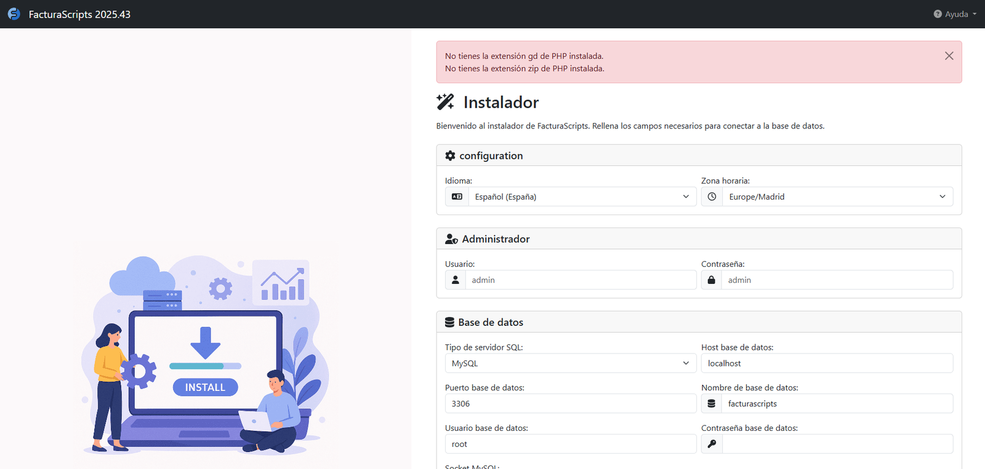The width and height of the screenshot is (985, 469).
Task: Click the magic wand Instalador icon
Action: tap(445, 102)
